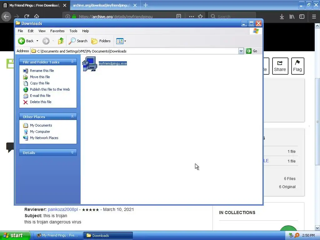
Task: Open My Computer from Other Places
Action: [x=40, y=132]
